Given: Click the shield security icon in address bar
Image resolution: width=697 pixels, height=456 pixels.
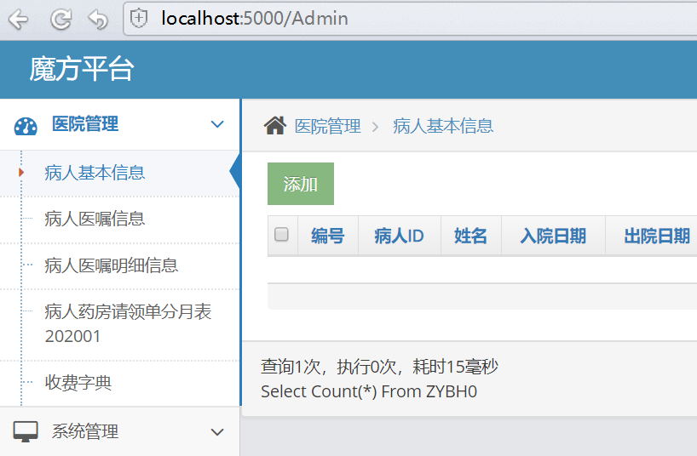Looking at the screenshot, I should click(139, 19).
